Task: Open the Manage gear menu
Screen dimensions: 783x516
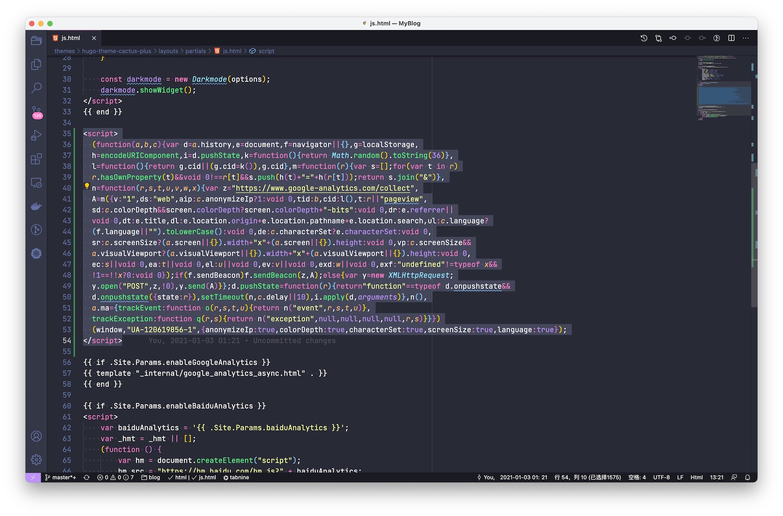Action: click(x=36, y=460)
